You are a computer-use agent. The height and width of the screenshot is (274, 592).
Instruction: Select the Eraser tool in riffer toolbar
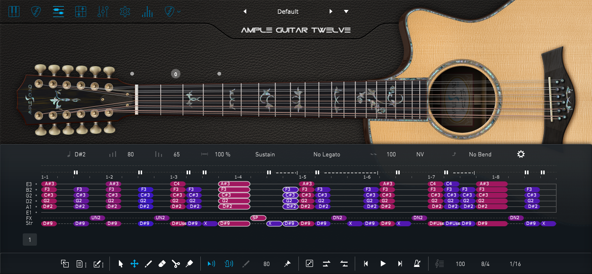161,264
